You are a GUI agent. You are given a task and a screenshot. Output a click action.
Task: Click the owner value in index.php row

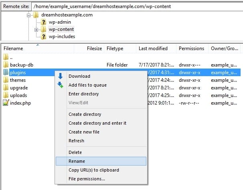click(x=224, y=103)
